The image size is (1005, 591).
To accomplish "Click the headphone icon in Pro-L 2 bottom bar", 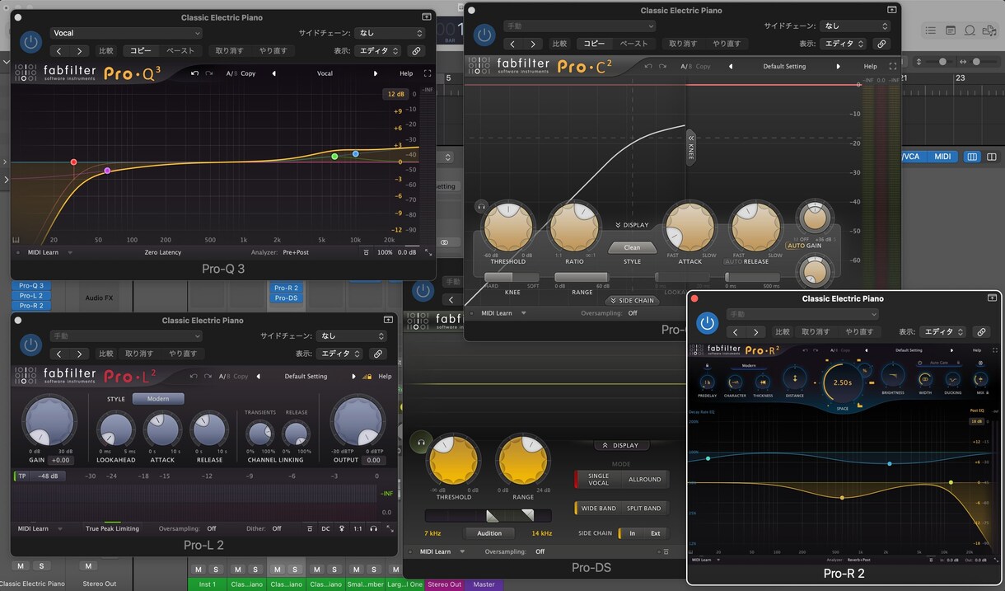I will click(x=373, y=528).
